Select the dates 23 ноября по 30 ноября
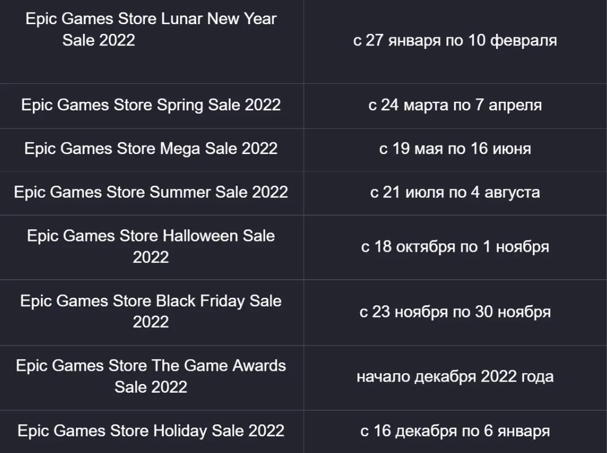 point(455,312)
